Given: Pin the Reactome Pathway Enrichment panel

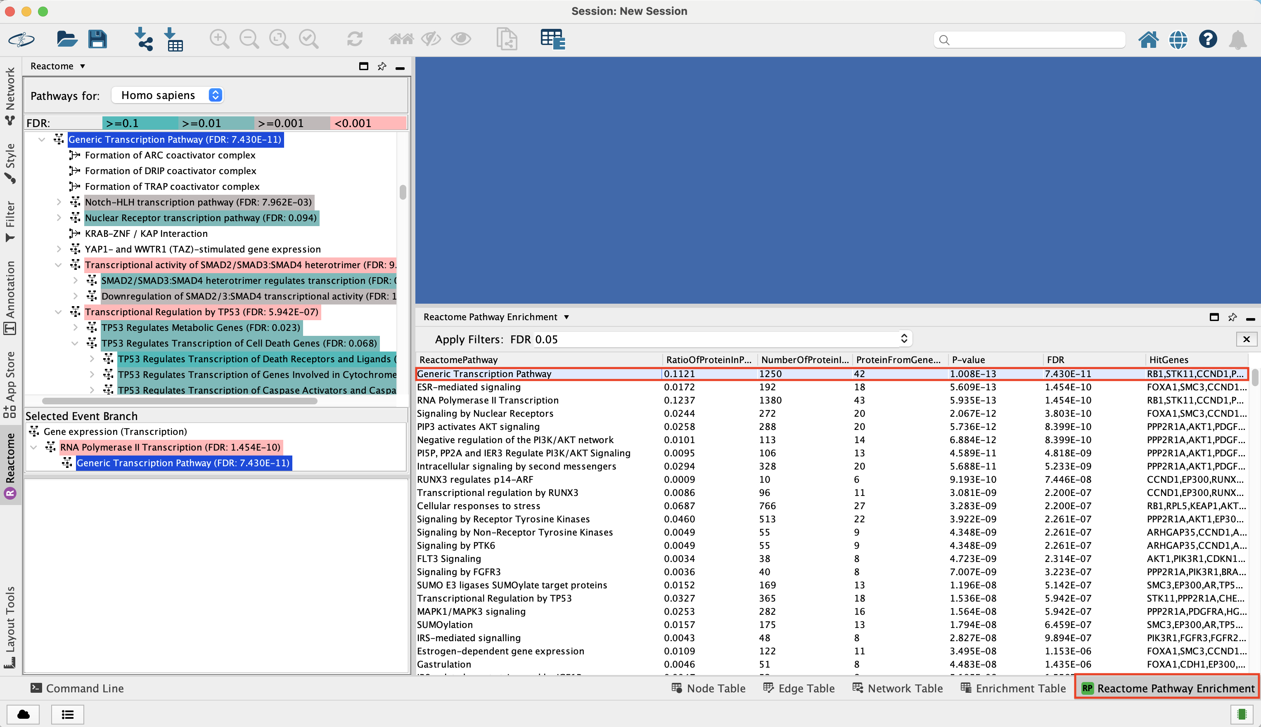Looking at the screenshot, I should (1233, 317).
